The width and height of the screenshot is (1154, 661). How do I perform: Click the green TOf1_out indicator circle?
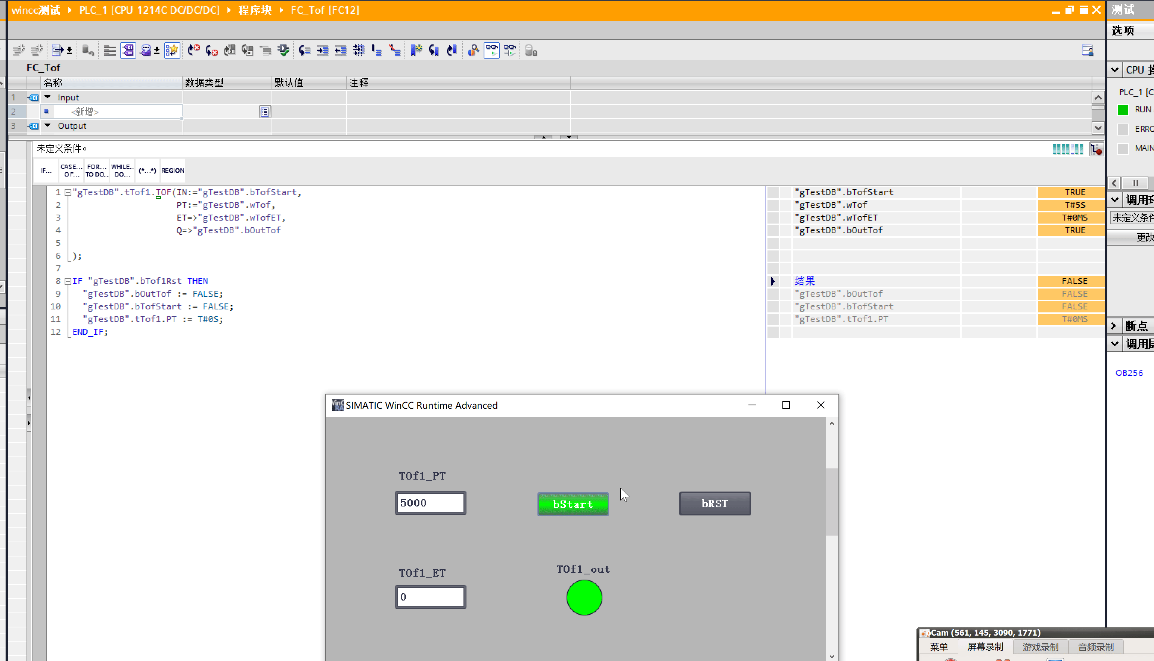(584, 598)
